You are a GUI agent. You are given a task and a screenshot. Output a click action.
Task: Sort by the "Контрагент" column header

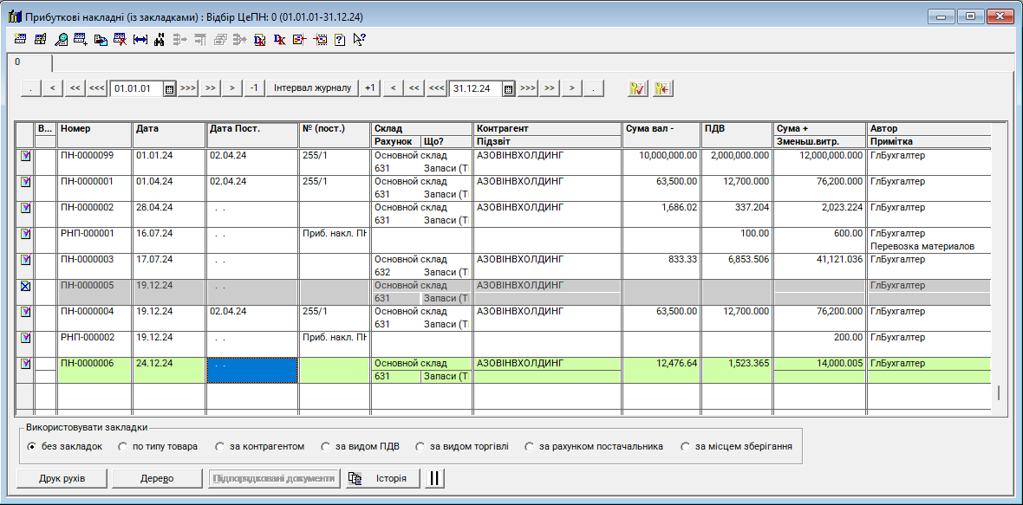(546, 129)
